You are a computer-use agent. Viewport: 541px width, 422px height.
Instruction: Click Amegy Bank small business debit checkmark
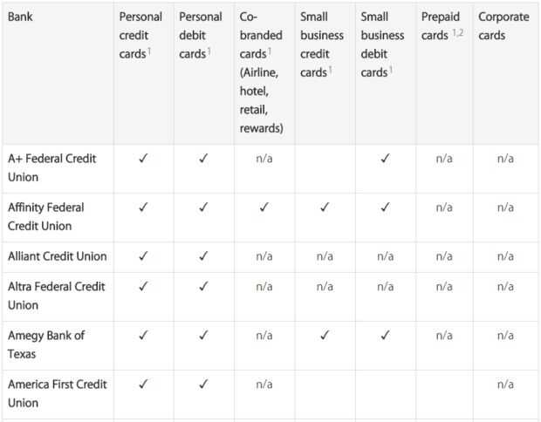(385, 335)
